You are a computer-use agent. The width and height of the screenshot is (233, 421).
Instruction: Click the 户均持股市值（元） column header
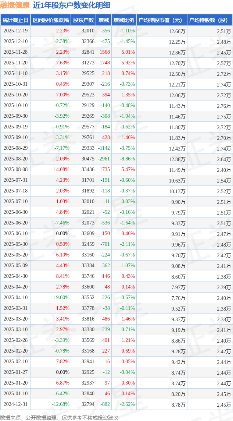162,20
